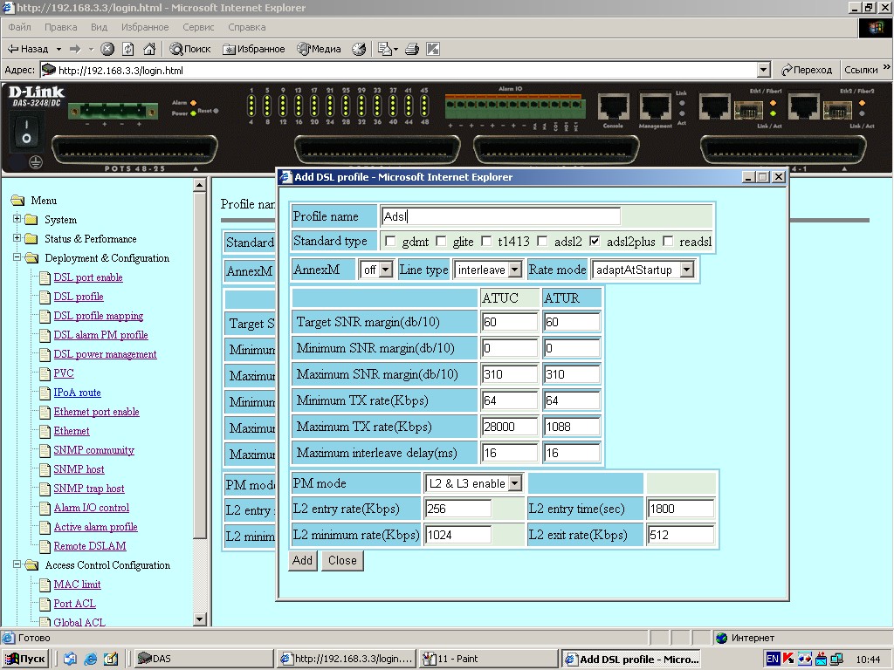Expand the System tree node
This screenshot has height=670, width=894.
(17, 220)
